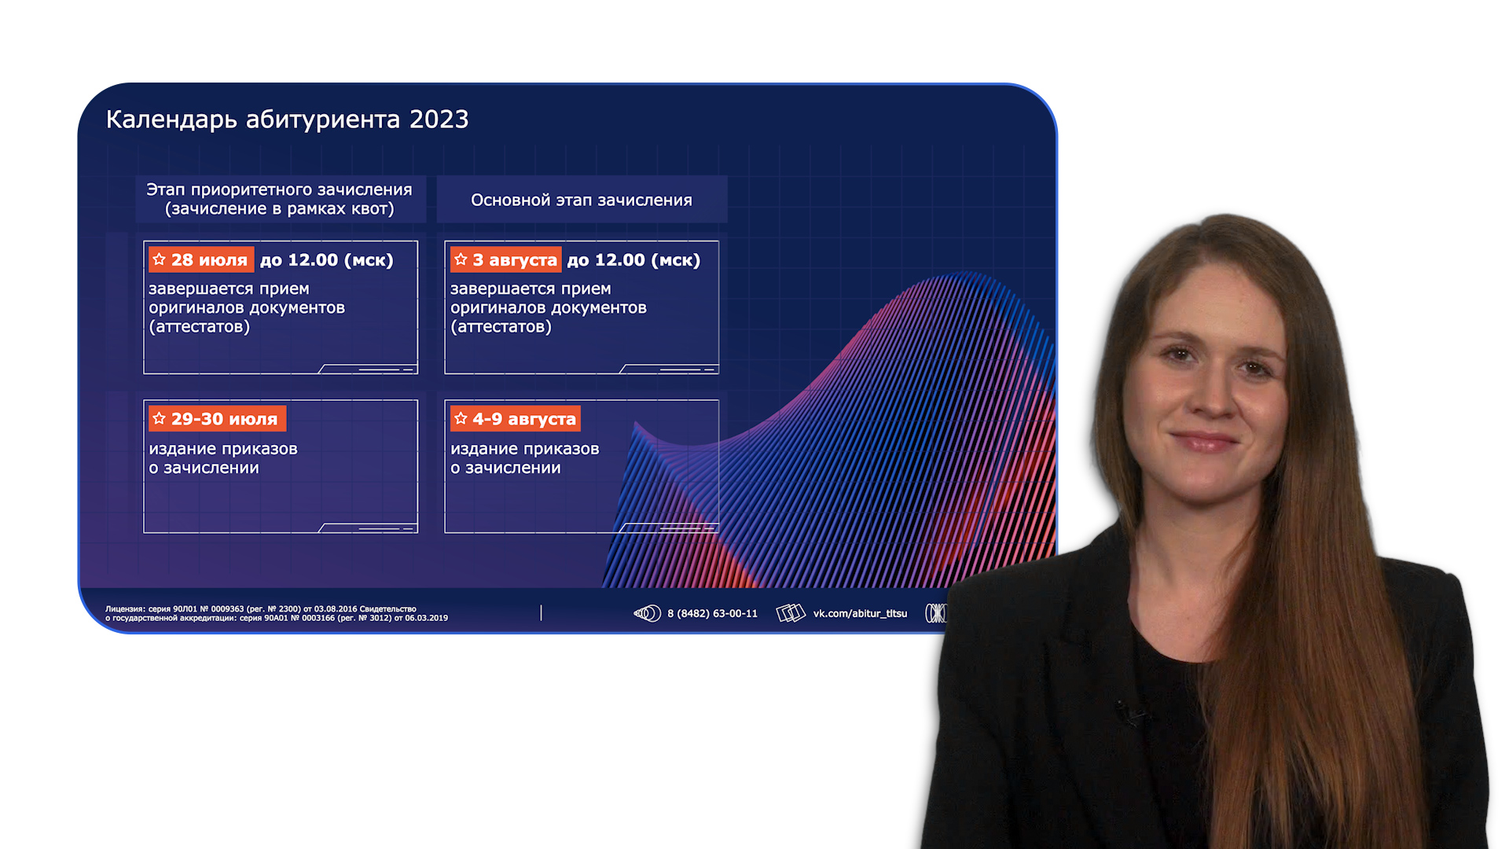
Task: Click 'издание приказов' text under 4-9 августа
Action: pos(524,449)
